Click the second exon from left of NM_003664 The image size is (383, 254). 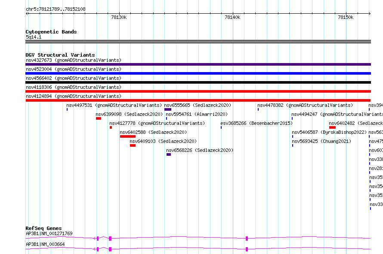pos(110,249)
